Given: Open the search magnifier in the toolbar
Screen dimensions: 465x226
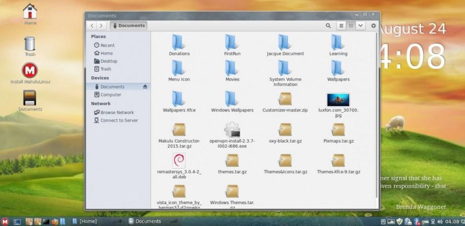Looking at the screenshot, I should click(x=328, y=26).
